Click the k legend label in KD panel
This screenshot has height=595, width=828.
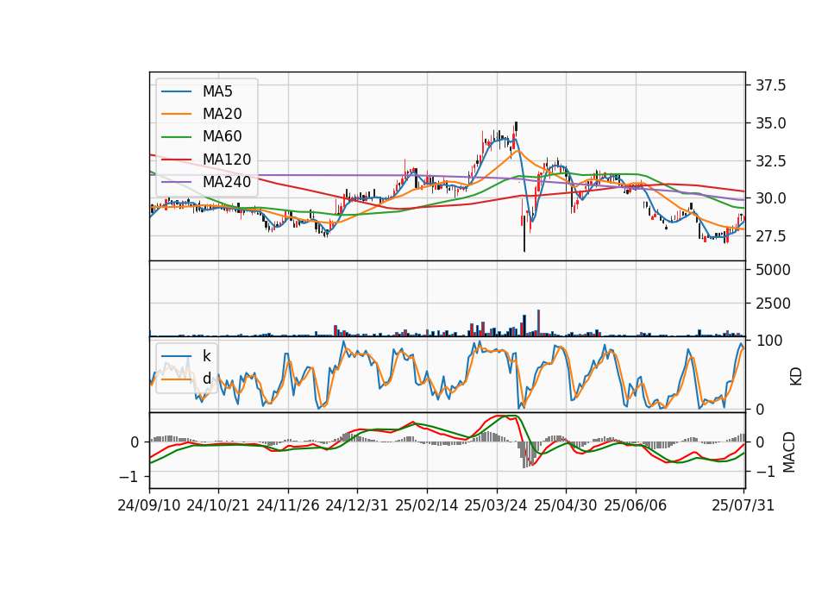[x=207, y=356]
